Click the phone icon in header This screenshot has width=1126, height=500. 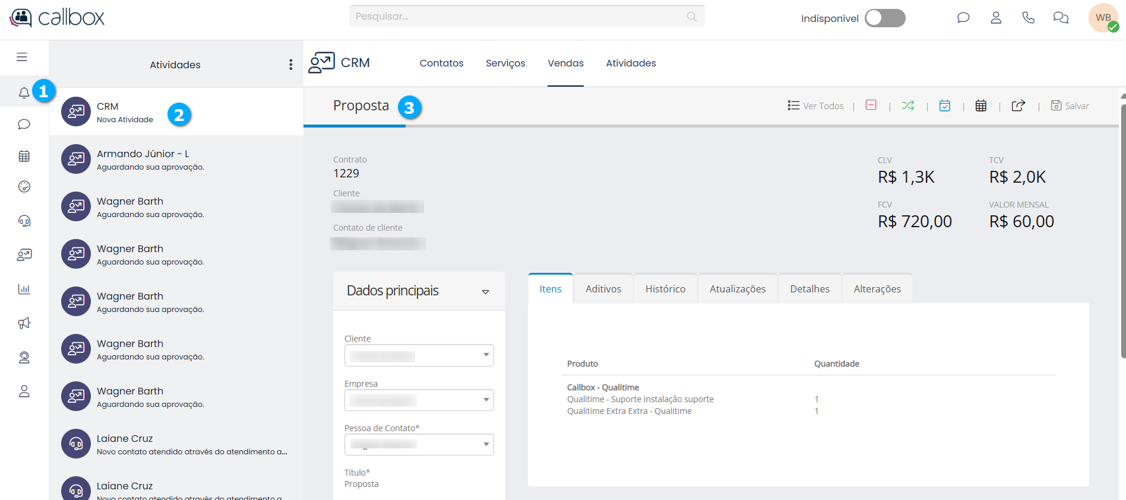click(x=1028, y=18)
